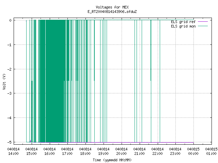Click the y-axis tick label 0
Screen dimensions: 218x163
(10, 20)
